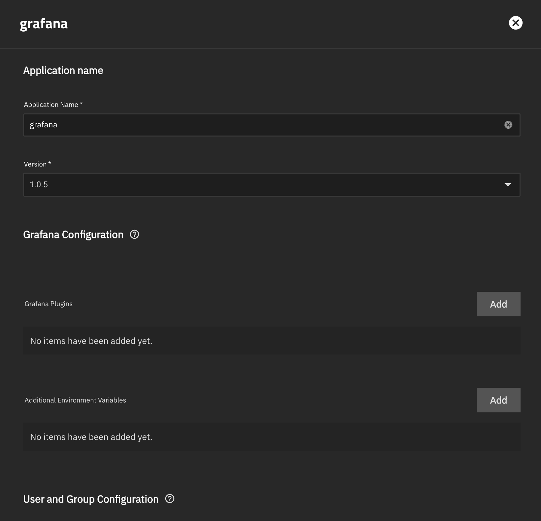Click the Version field label
Viewport: 541px width, 521px height.
[37, 164]
